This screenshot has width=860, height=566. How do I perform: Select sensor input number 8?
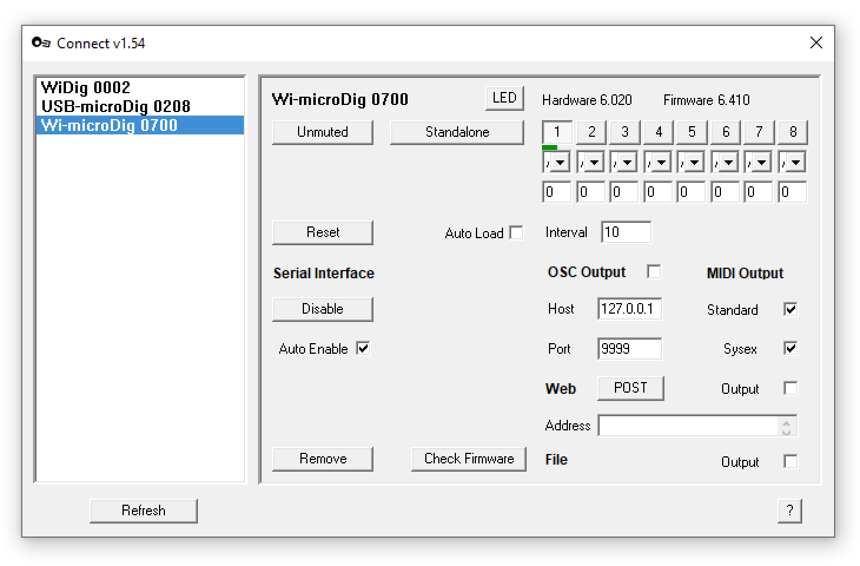[792, 132]
